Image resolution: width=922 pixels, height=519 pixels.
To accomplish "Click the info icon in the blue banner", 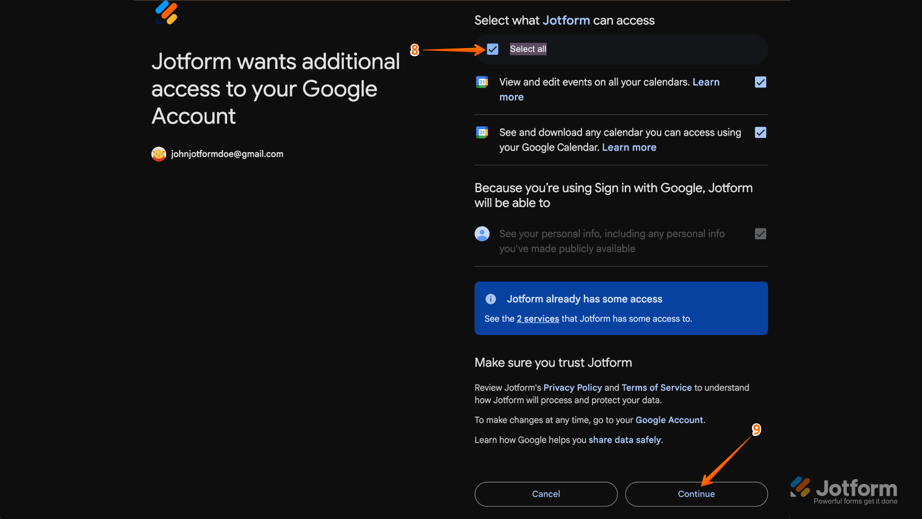I will (490, 299).
